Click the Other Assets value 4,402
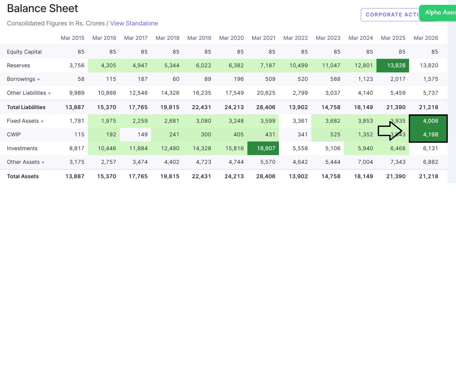The image size is (456, 389). (172, 162)
